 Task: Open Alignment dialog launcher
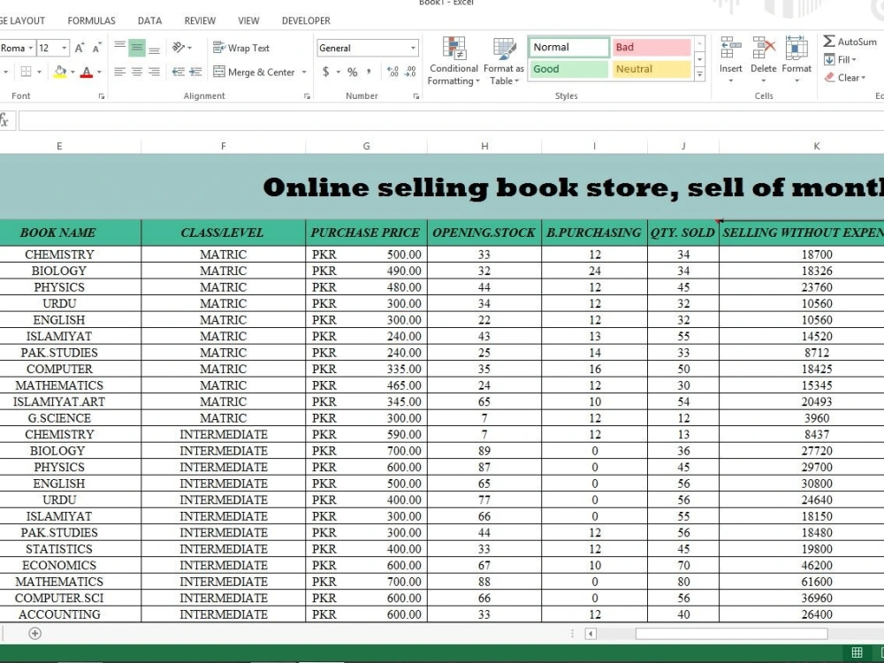pyautogui.click(x=307, y=96)
